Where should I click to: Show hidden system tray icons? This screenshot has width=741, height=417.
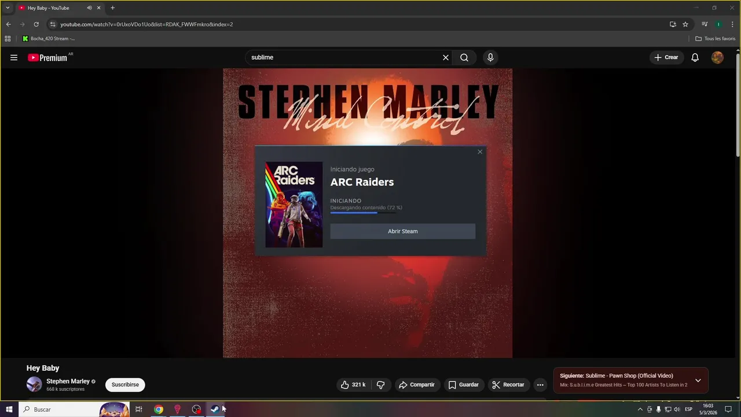click(x=640, y=409)
